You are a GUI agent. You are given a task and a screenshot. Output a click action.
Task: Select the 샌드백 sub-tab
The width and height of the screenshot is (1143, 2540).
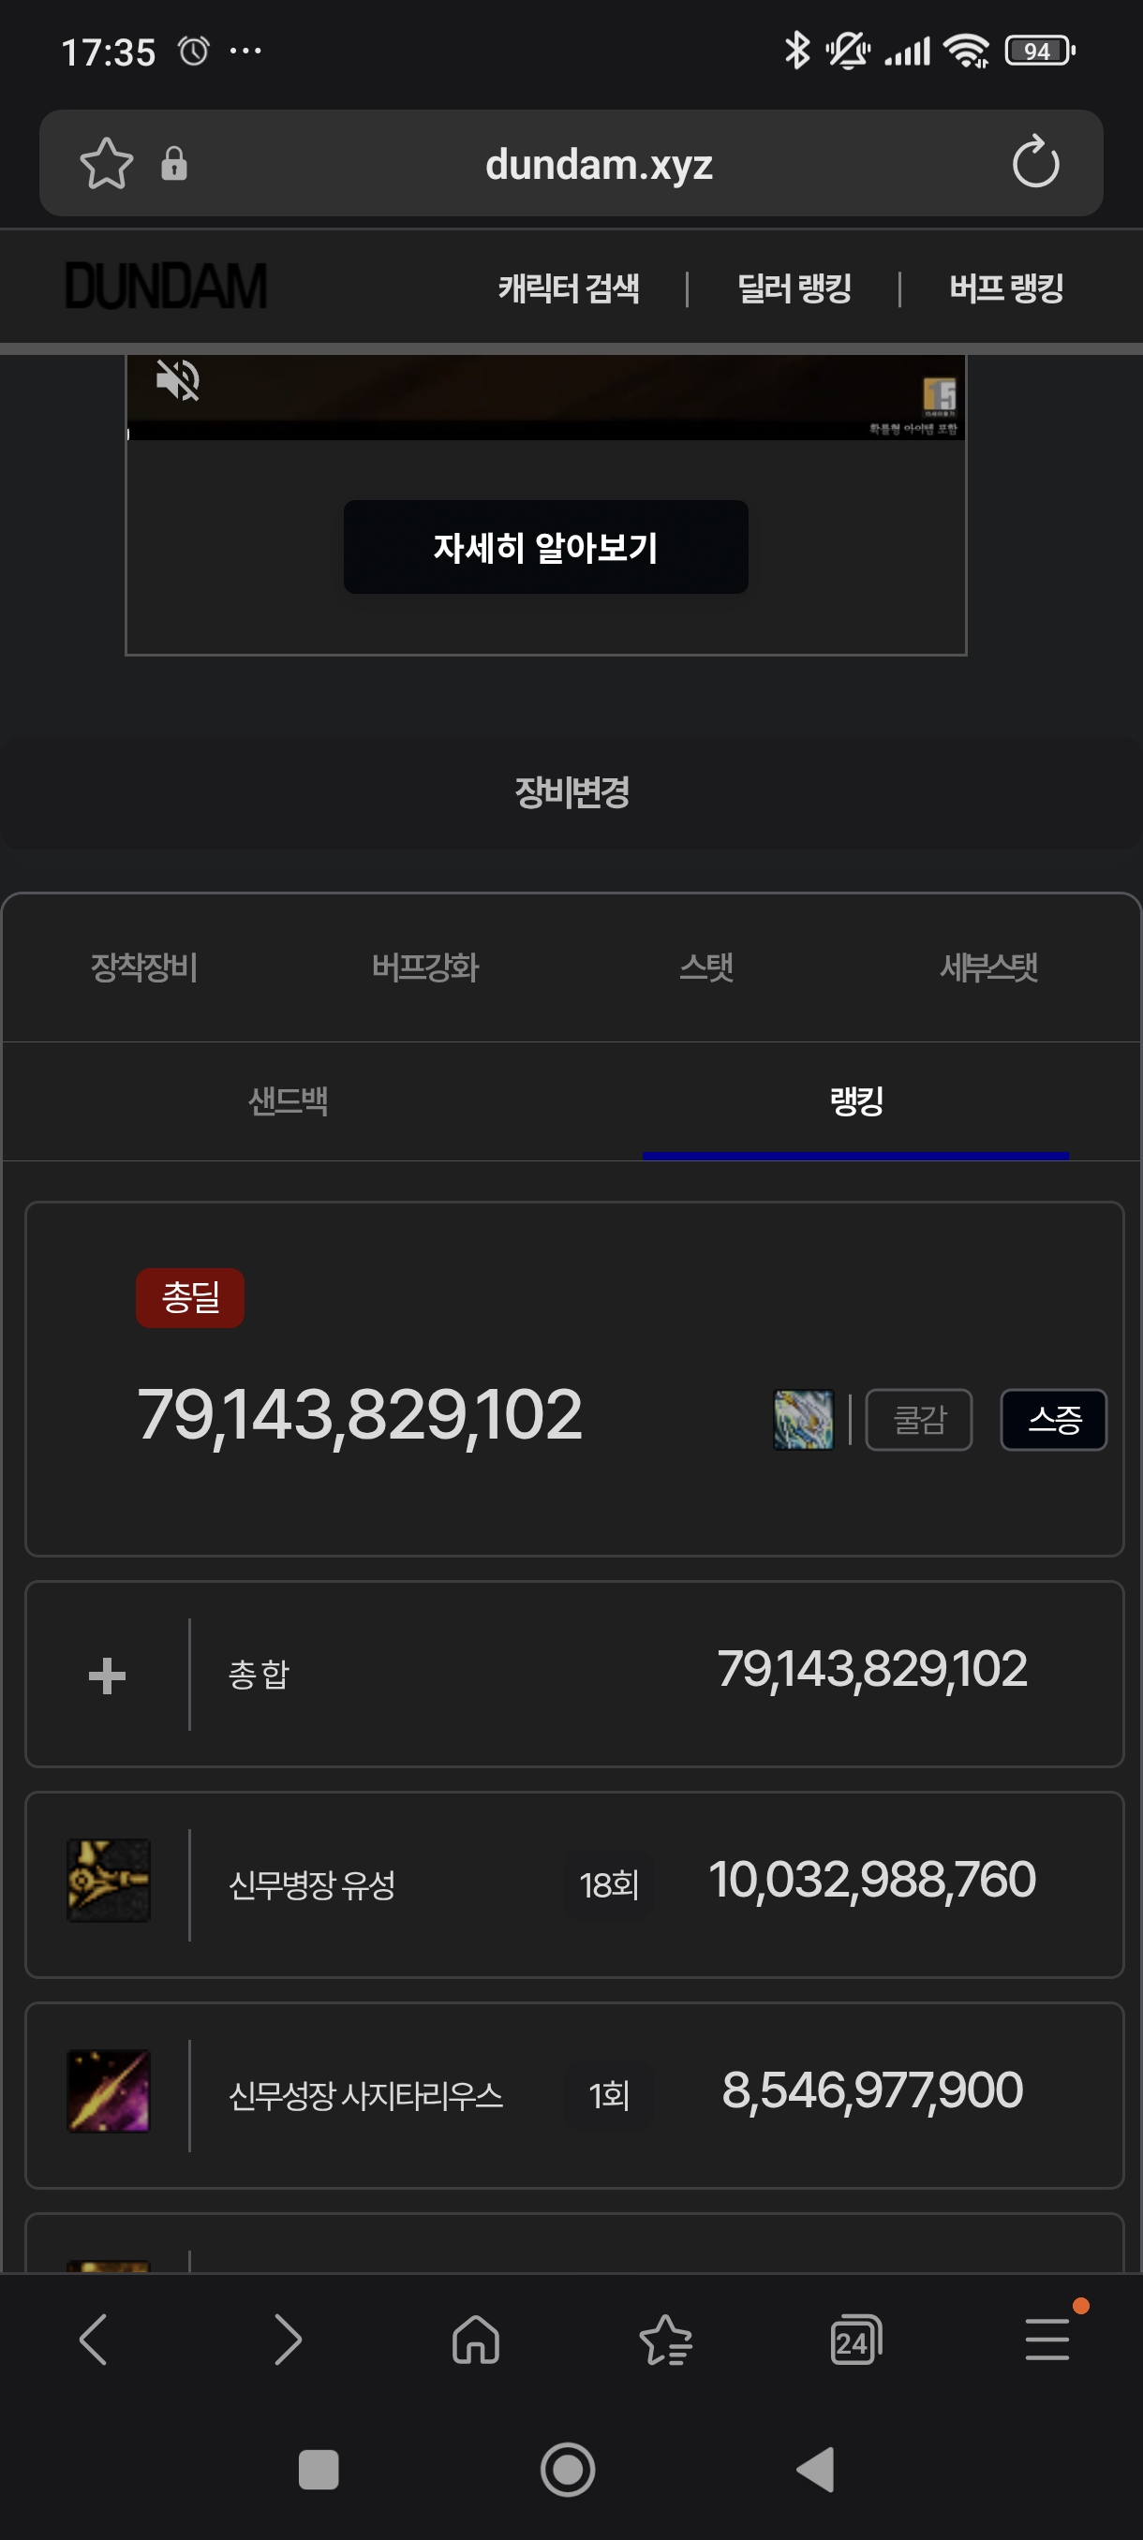[288, 1100]
